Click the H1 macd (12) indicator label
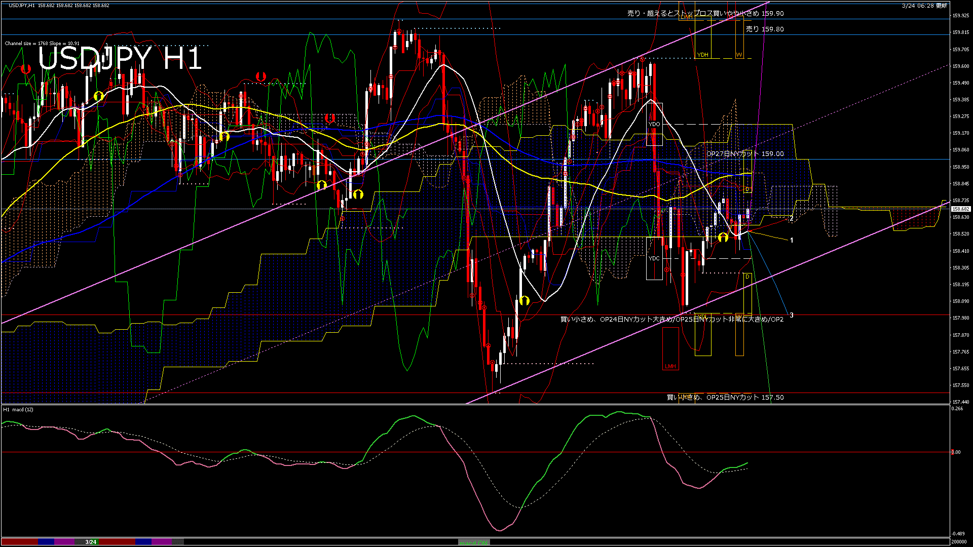 tap(19, 409)
